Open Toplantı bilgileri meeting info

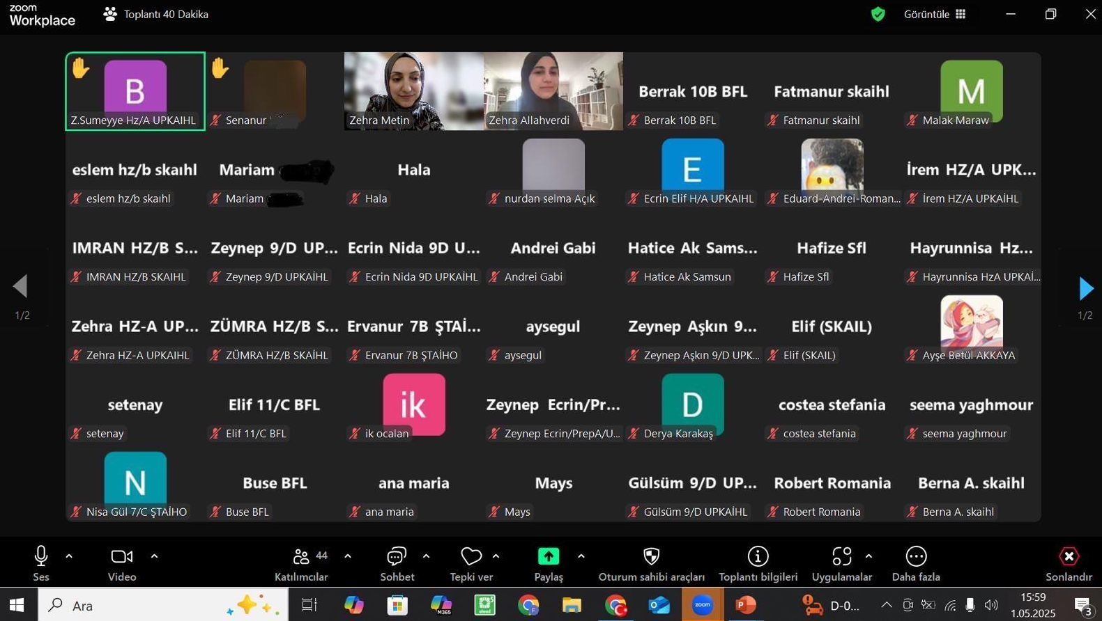(758, 564)
